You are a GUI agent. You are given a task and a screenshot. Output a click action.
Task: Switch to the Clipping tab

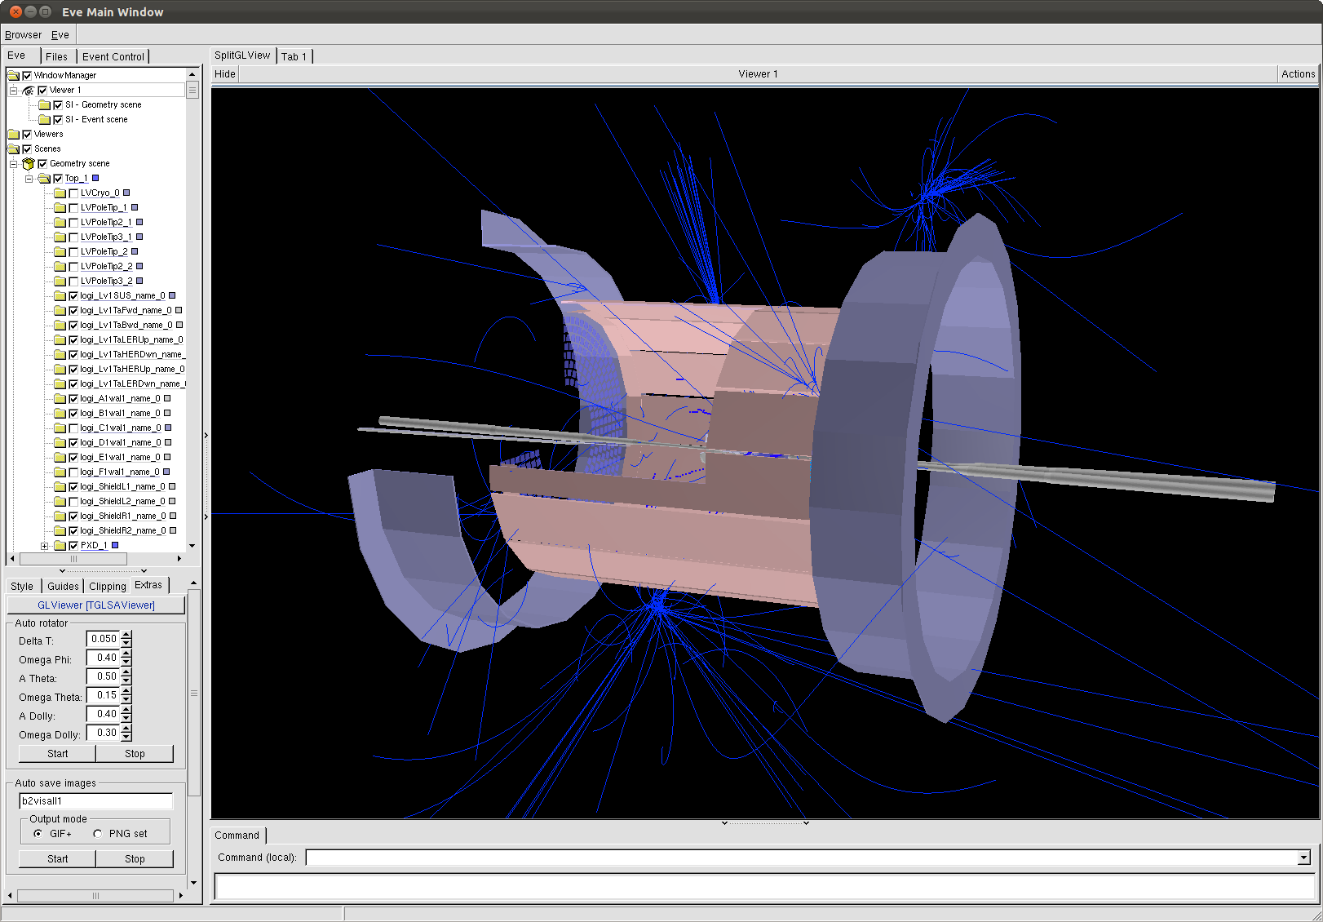pyautogui.click(x=108, y=587)
